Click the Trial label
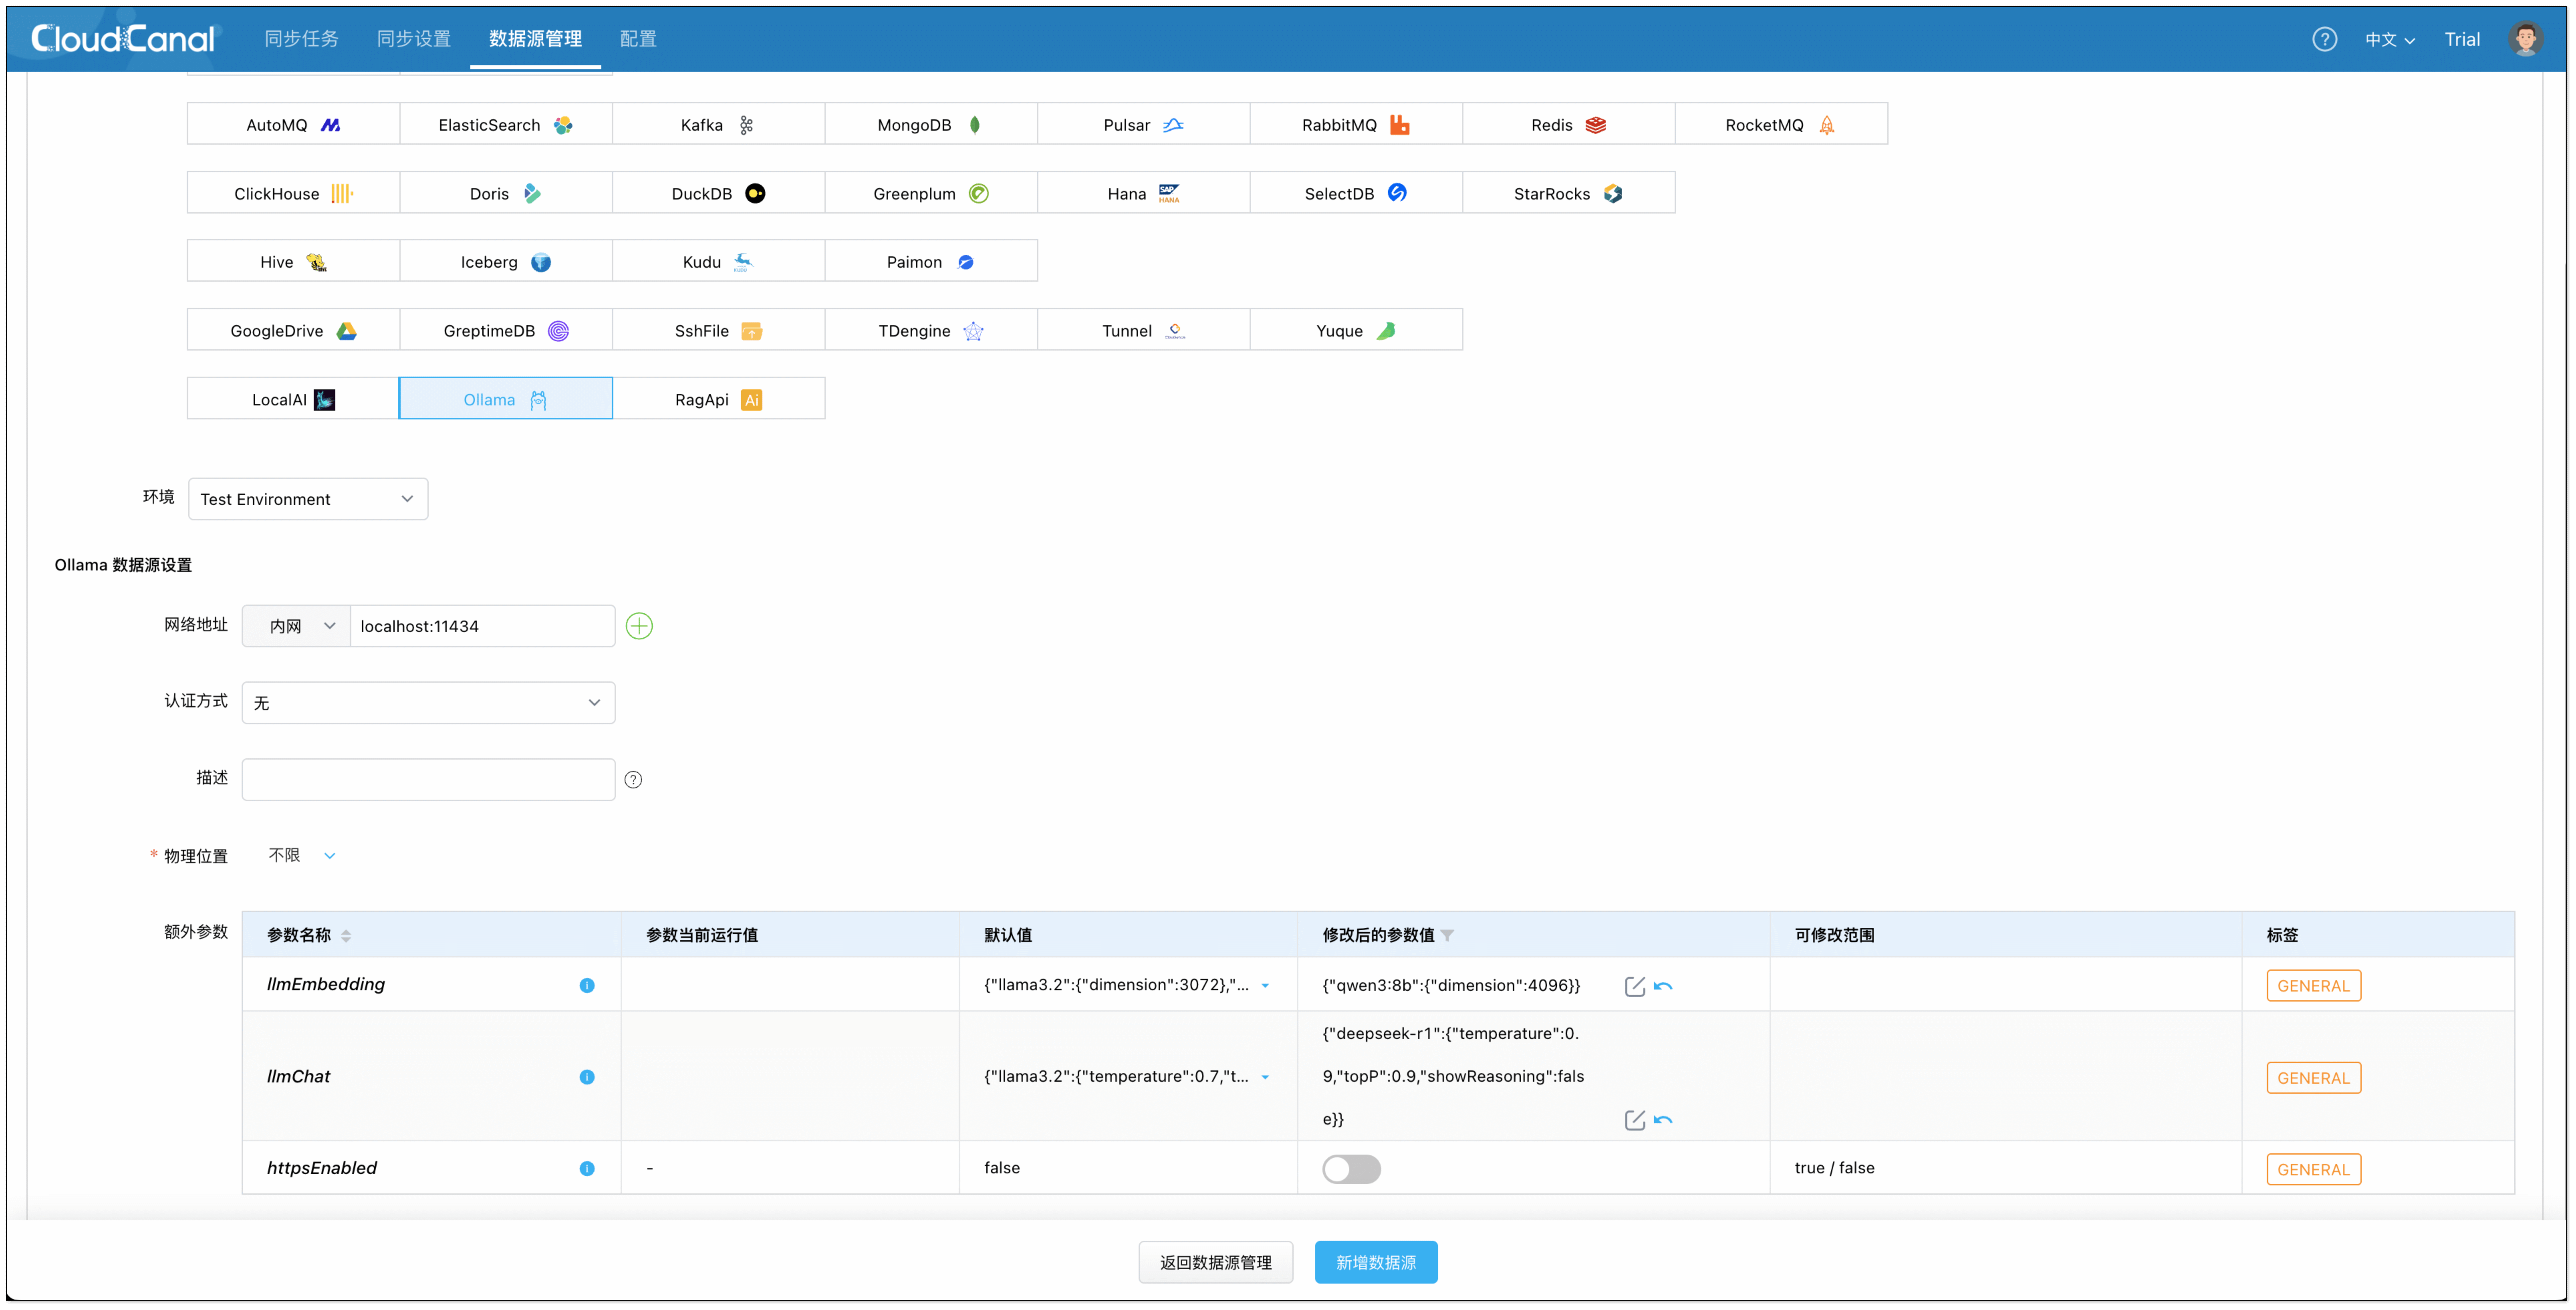Screen dimensions: 2576x1310 point(2462,39)
